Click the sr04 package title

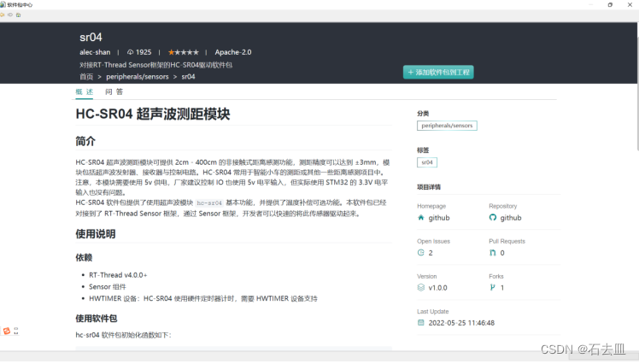91,37
